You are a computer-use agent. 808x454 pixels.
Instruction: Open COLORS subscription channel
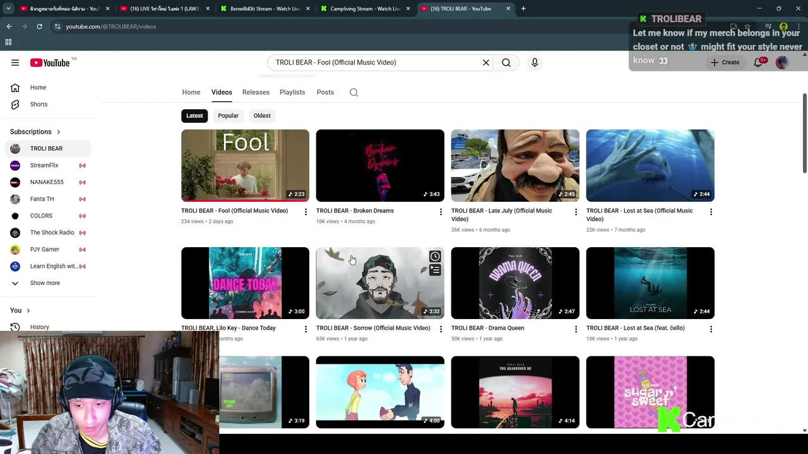tap(48, 216)
